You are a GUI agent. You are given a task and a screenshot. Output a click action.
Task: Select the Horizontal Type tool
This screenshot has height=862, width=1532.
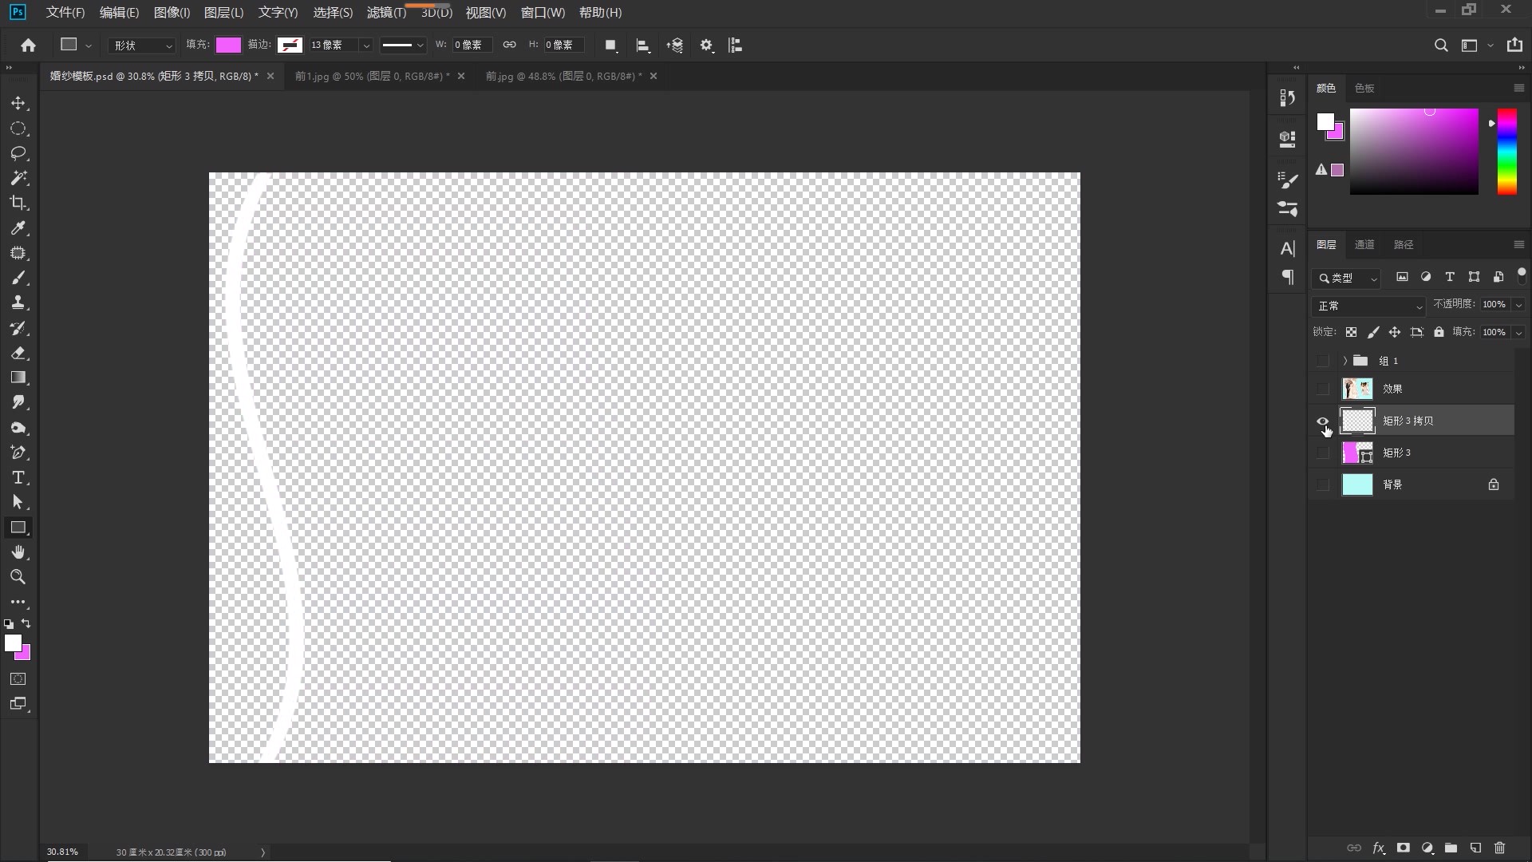[18, 478]
